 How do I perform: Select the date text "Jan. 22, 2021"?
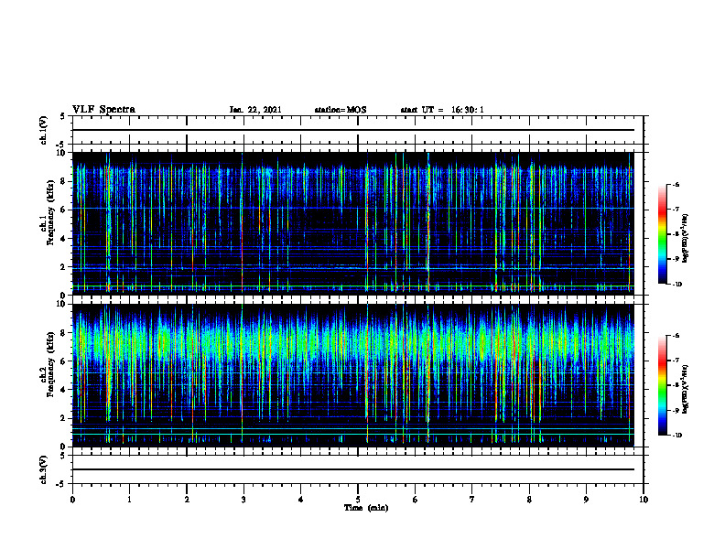[255, 110]
